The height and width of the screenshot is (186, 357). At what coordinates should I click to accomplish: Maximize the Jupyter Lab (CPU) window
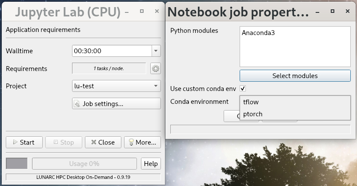[x=142, y=11]
